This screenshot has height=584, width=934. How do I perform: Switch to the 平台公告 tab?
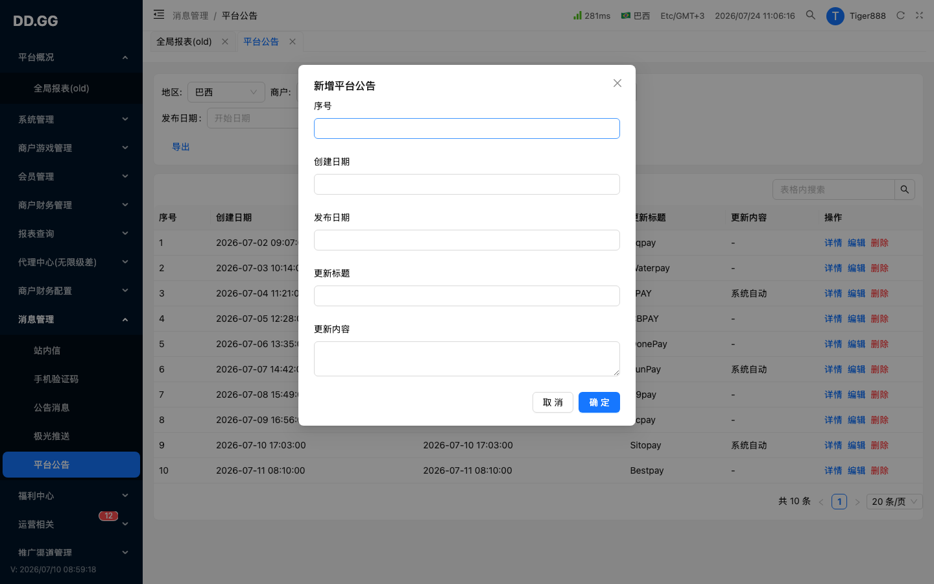tap(261, 42)
